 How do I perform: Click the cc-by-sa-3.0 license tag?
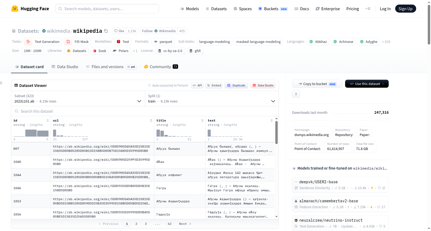[x=170, y=51]
